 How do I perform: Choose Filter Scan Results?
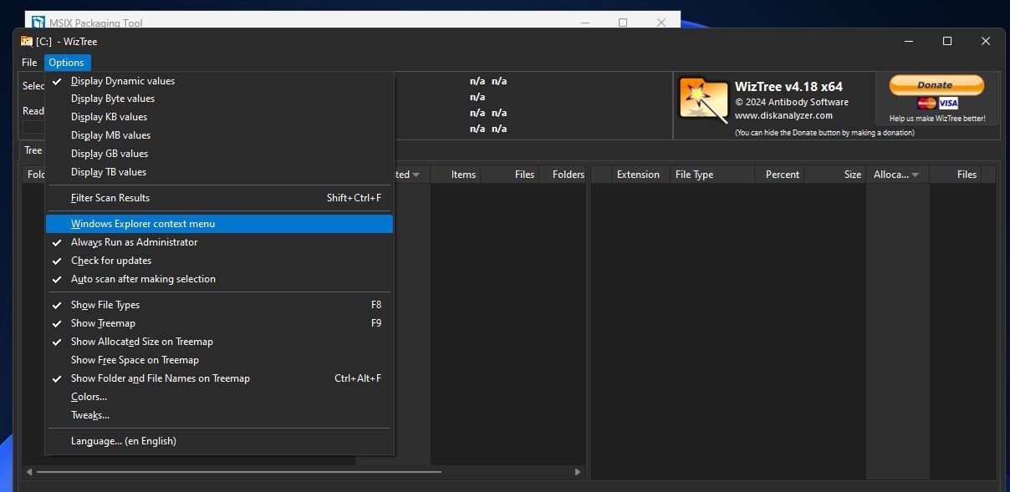pos(110,197)
